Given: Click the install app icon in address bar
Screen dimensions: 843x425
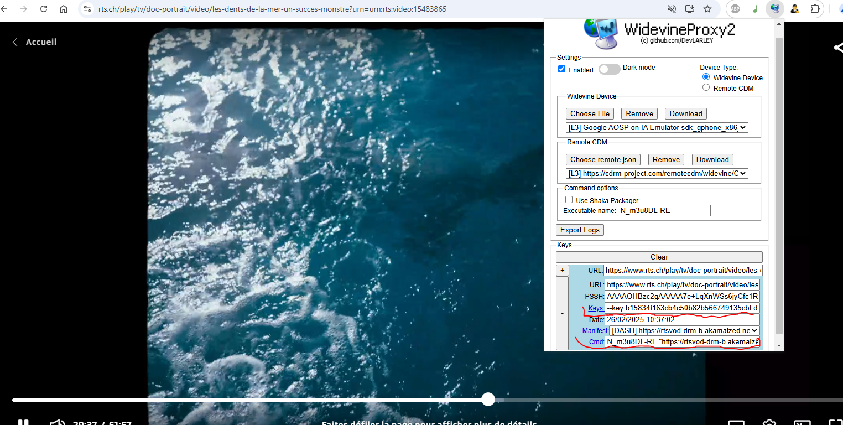Looking at the screenshot, I should [x=689, y=9].
